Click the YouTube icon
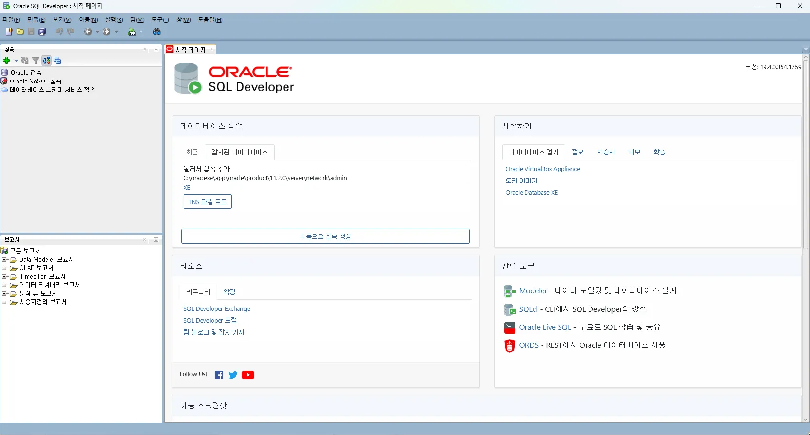 pyautogui.click(x=248, y=375)
